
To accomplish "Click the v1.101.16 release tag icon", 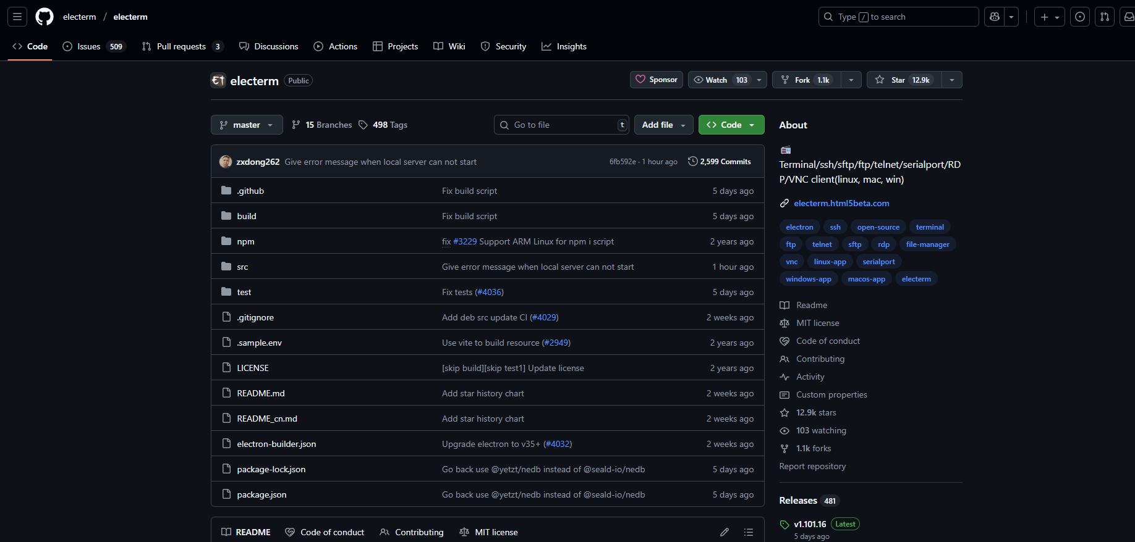I will point(784,525).
